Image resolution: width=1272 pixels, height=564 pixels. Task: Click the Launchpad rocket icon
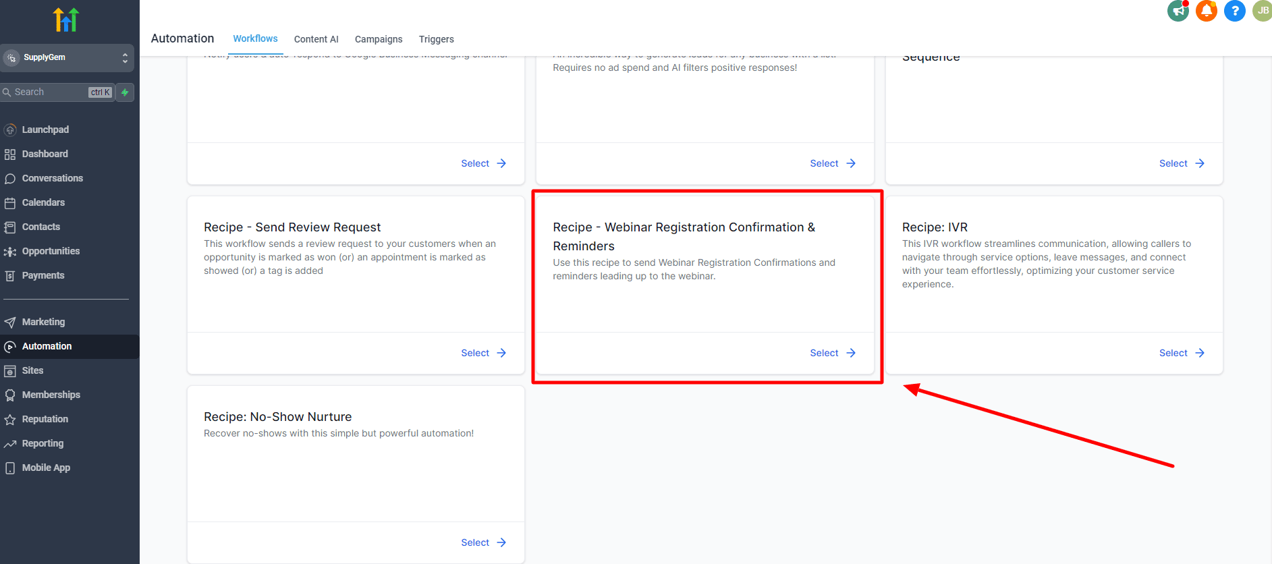(10, 130)
